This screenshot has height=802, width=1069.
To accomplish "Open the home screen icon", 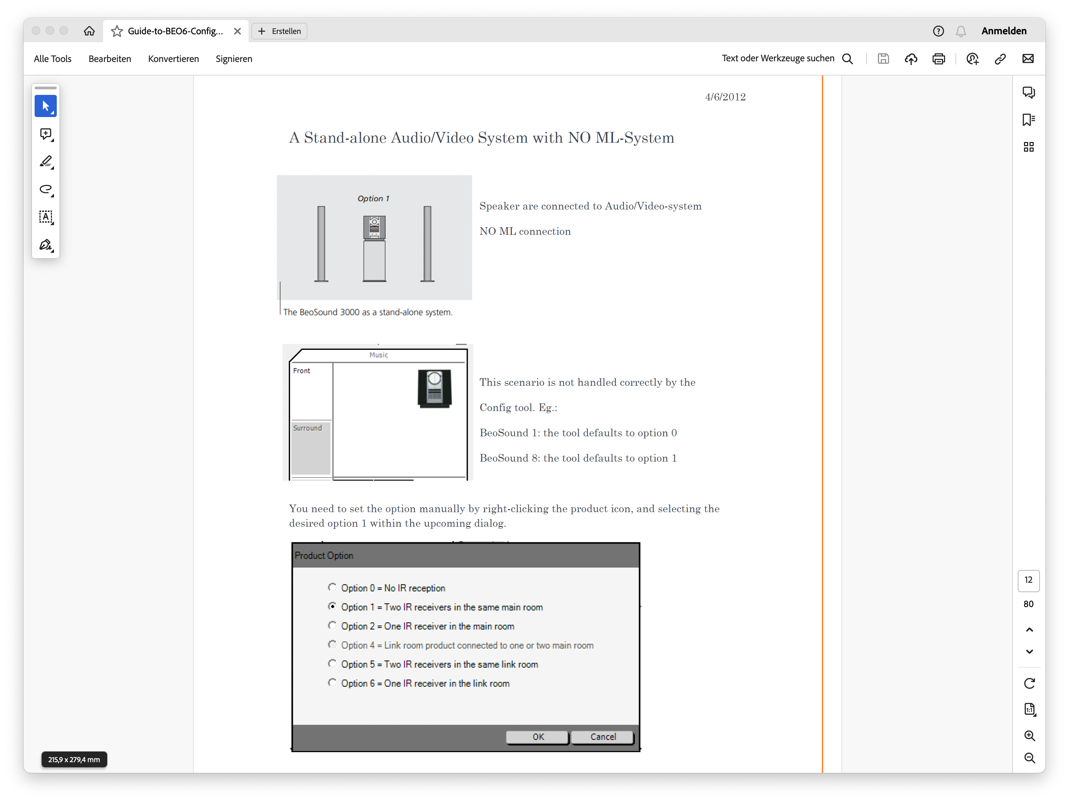I will coord(89,31).
